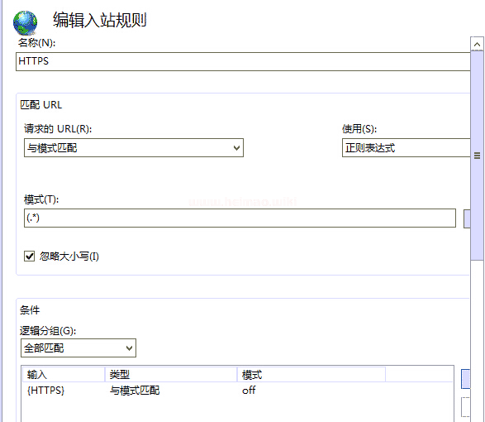Select the {HTTPS} condition row

237,391
